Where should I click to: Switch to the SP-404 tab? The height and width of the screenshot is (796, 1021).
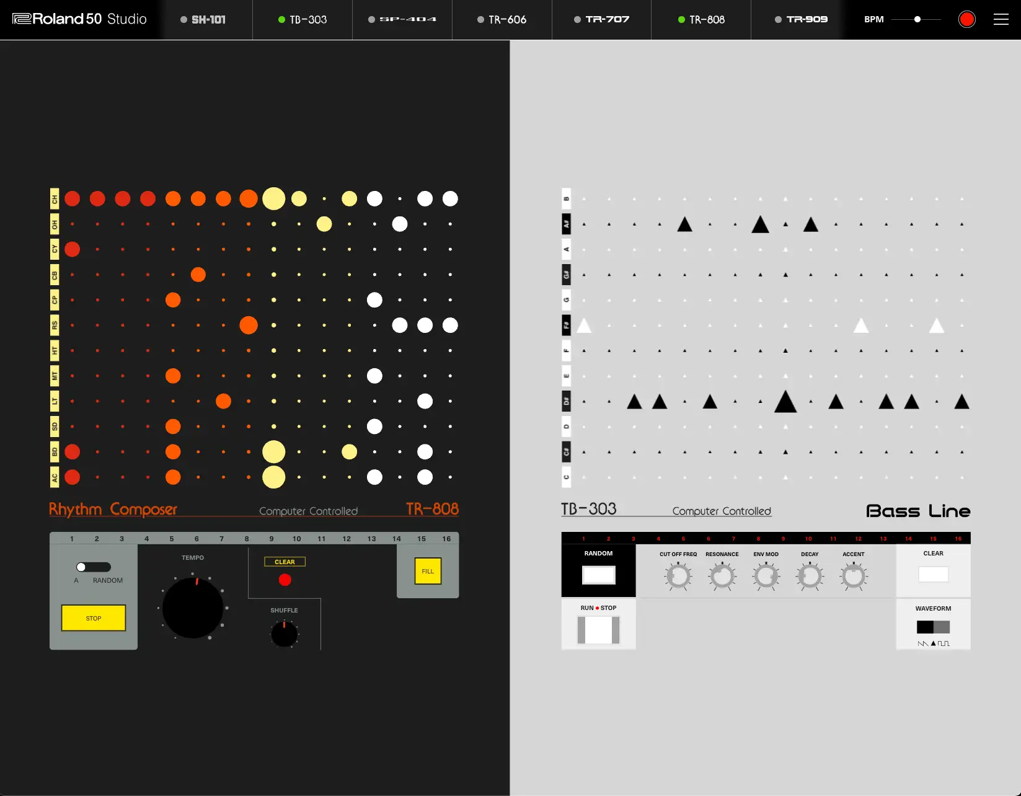click(402, 20)
